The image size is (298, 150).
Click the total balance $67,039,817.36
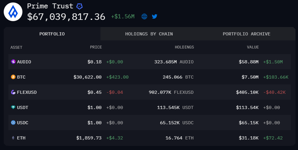tap(66, 17)
